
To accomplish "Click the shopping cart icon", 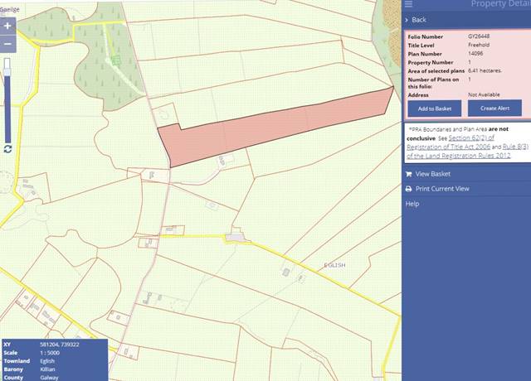I will tap(408, 174).
